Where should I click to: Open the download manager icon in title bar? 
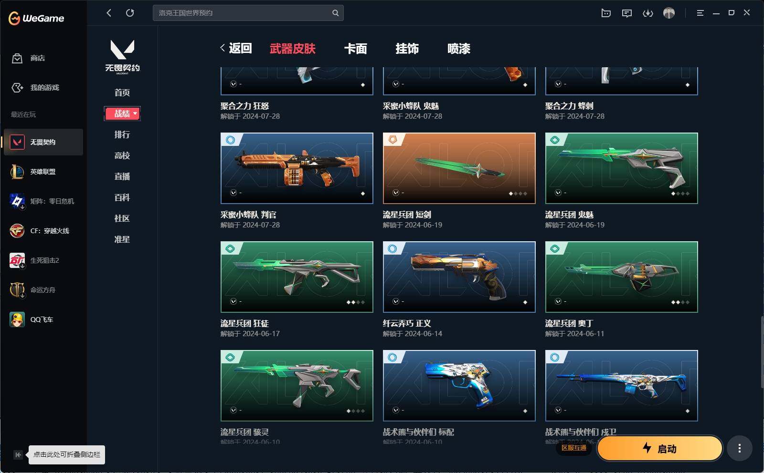click(648, 13)
